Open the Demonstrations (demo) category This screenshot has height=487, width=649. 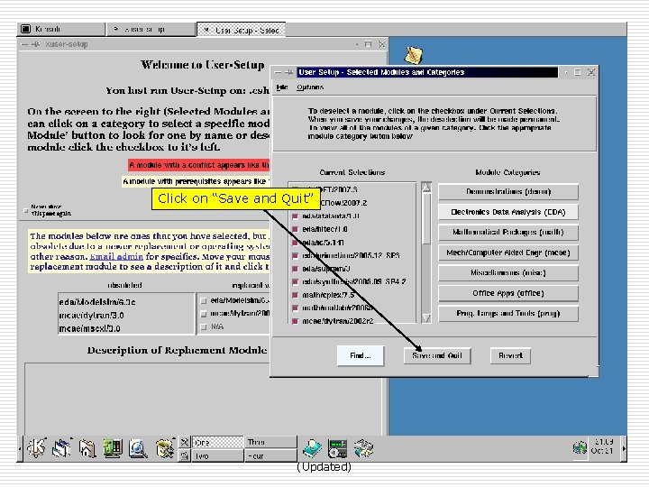point(508,192)
